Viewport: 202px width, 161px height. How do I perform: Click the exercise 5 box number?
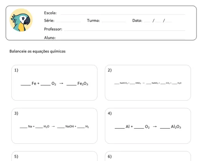pos(16,156)
